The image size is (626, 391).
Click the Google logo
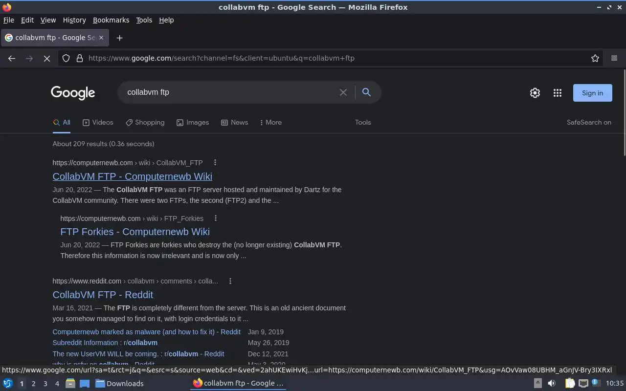click(x=73, y=93)
